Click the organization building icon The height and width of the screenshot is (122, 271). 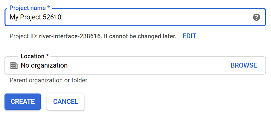coord(14,65)
